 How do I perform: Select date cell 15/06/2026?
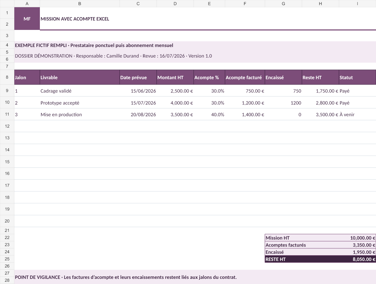pos(138,91)
